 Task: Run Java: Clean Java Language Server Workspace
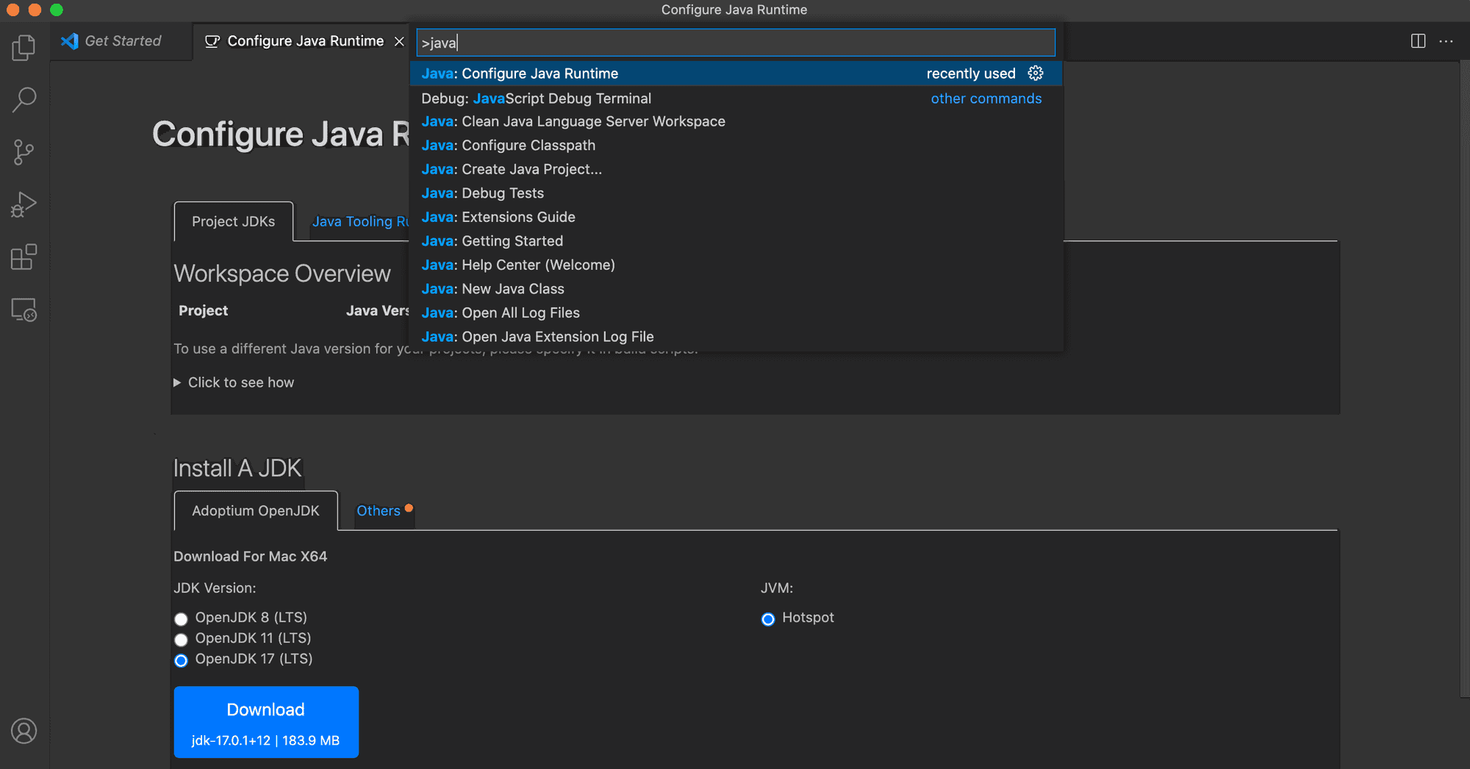pos(573,121)
